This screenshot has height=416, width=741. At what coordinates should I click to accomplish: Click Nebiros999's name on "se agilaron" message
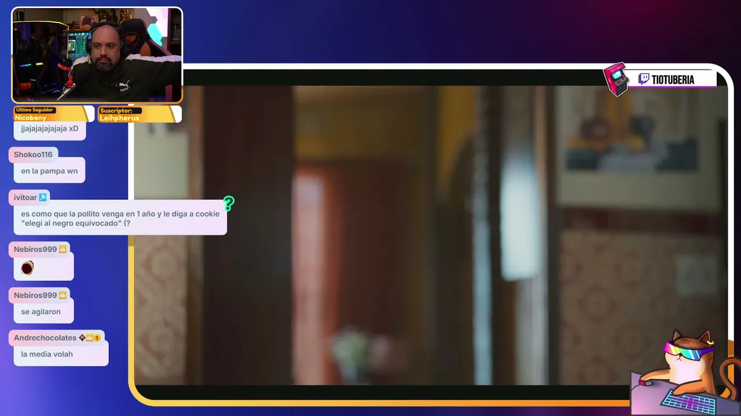point(35,295)
